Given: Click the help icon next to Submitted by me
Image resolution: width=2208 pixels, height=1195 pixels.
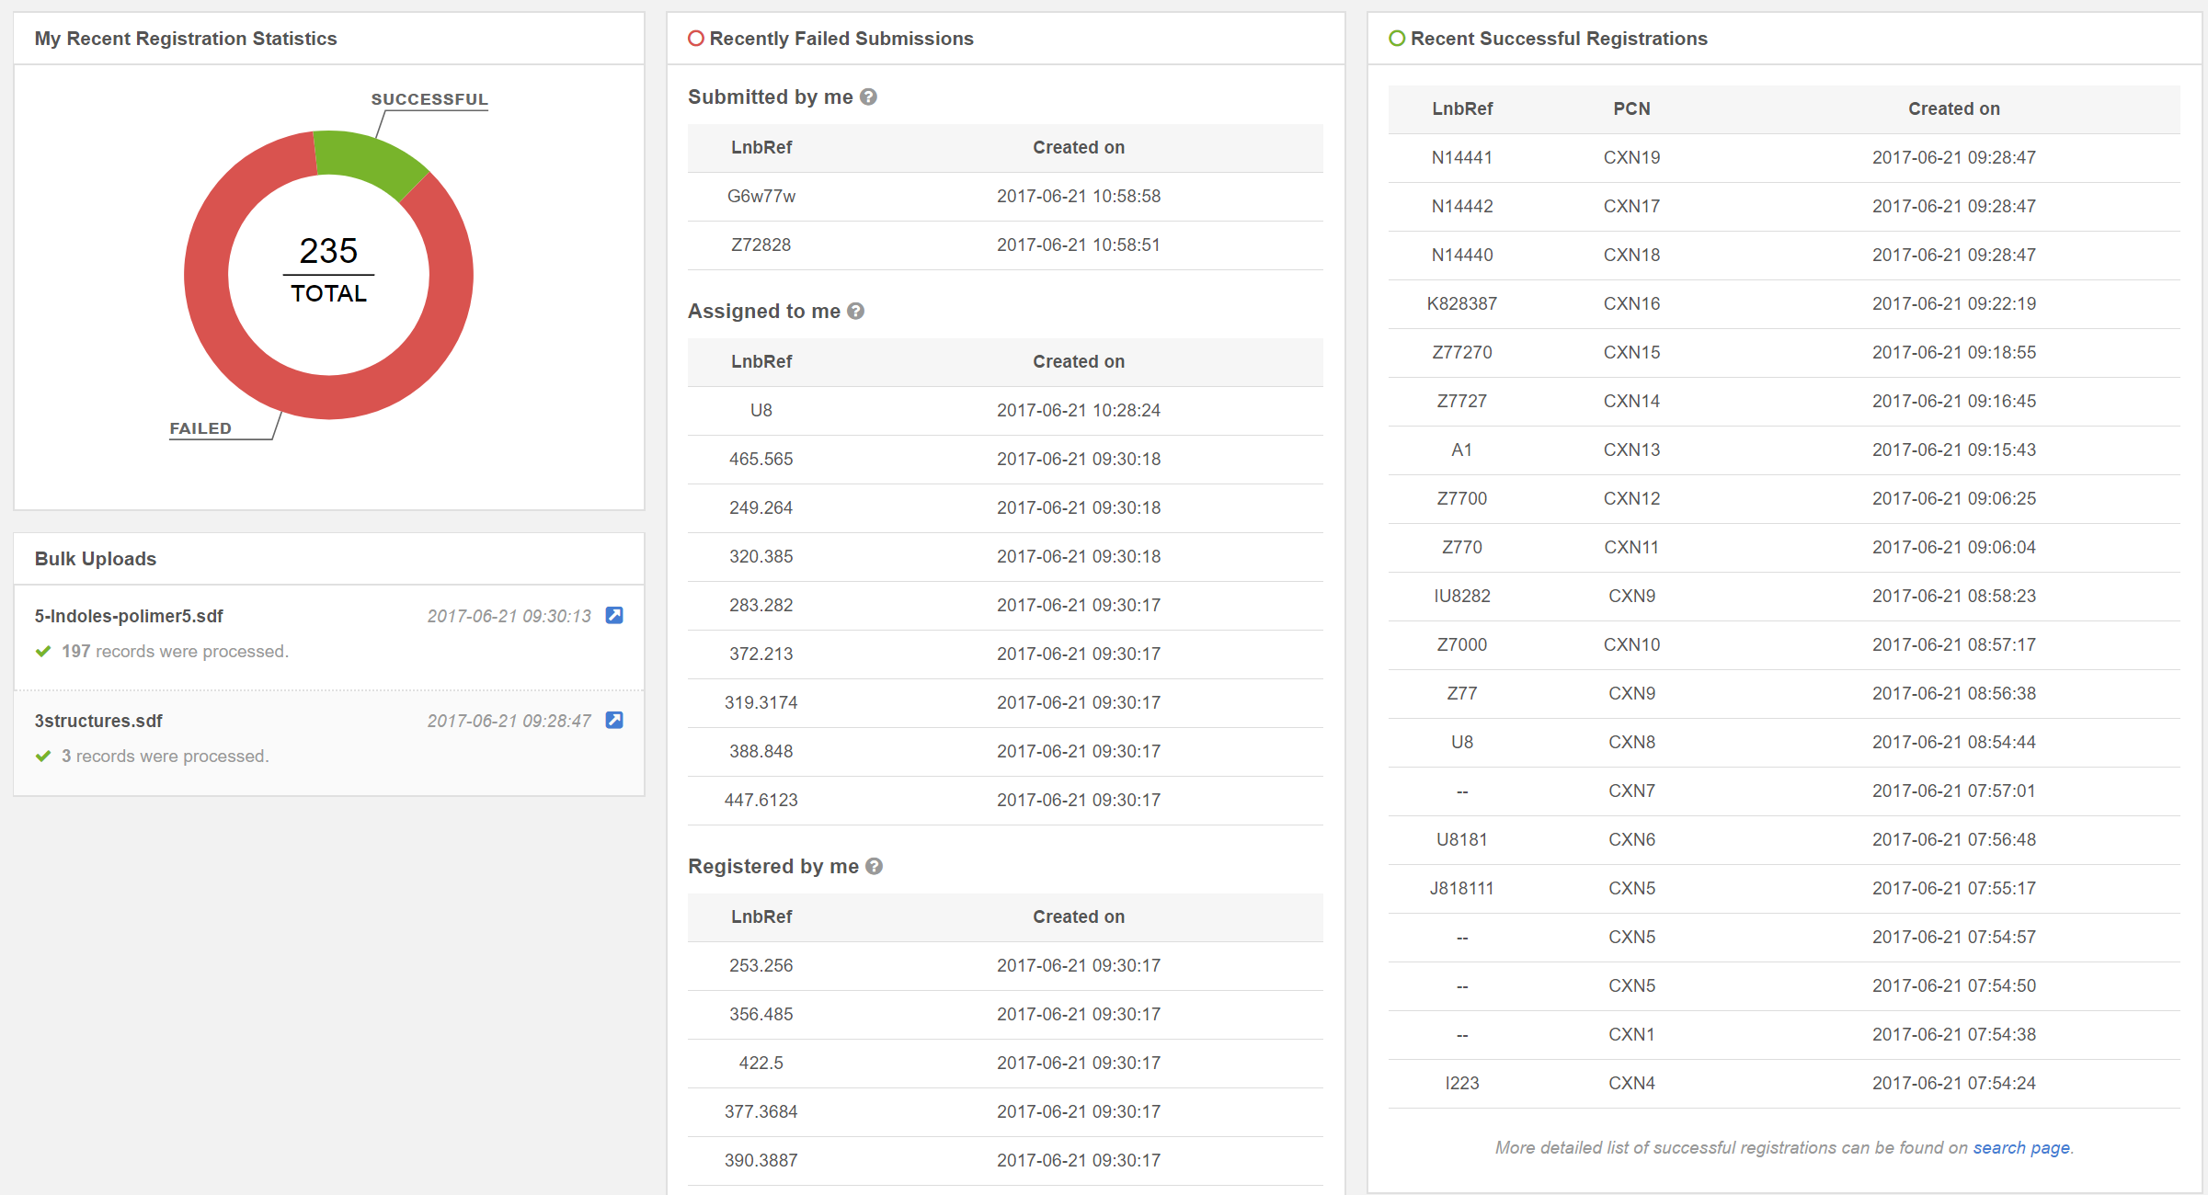Looking at the screenshot, I should click(868, 97).
